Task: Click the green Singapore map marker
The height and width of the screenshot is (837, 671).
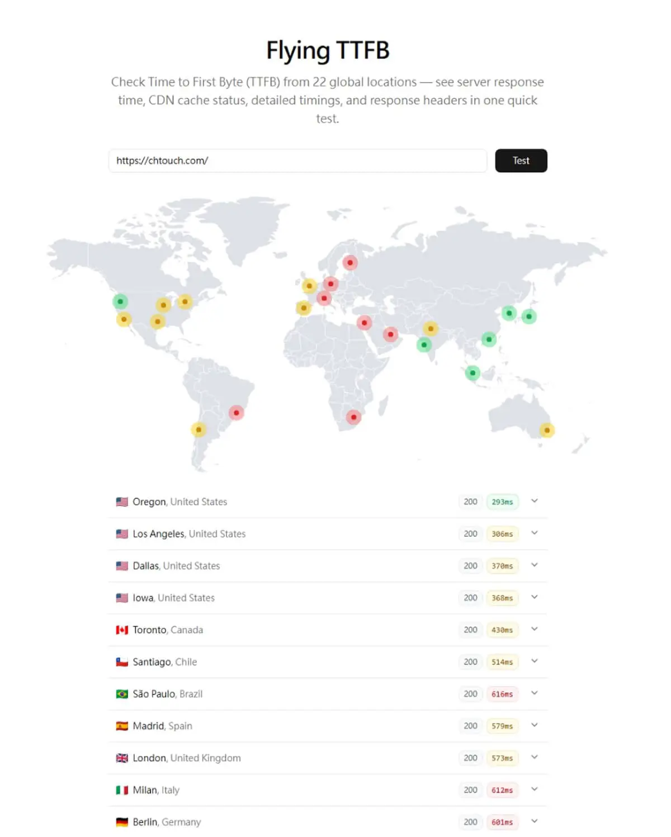Action: (x=472, y=373)
